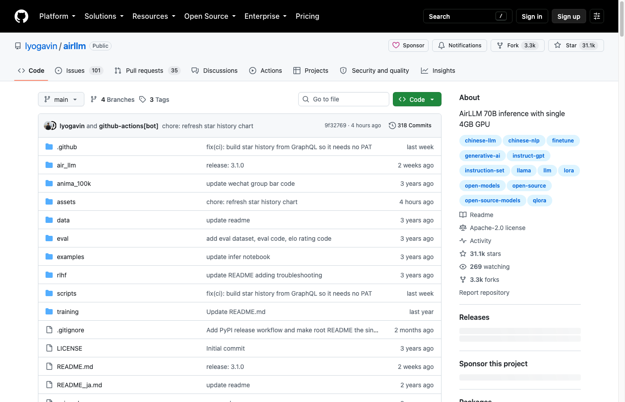
Task: Open the Open Source navigation menu
Action: [210, 16]
